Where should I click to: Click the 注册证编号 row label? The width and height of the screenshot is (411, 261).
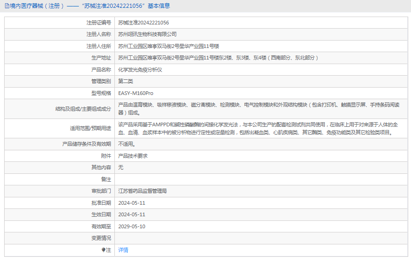(x=99, y=23)
